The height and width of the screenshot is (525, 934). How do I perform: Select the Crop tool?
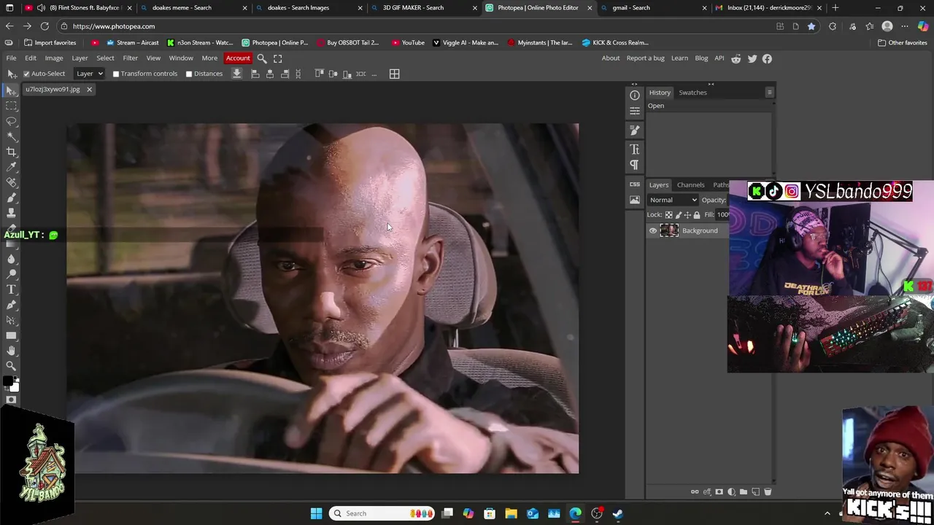click(12, 152)
